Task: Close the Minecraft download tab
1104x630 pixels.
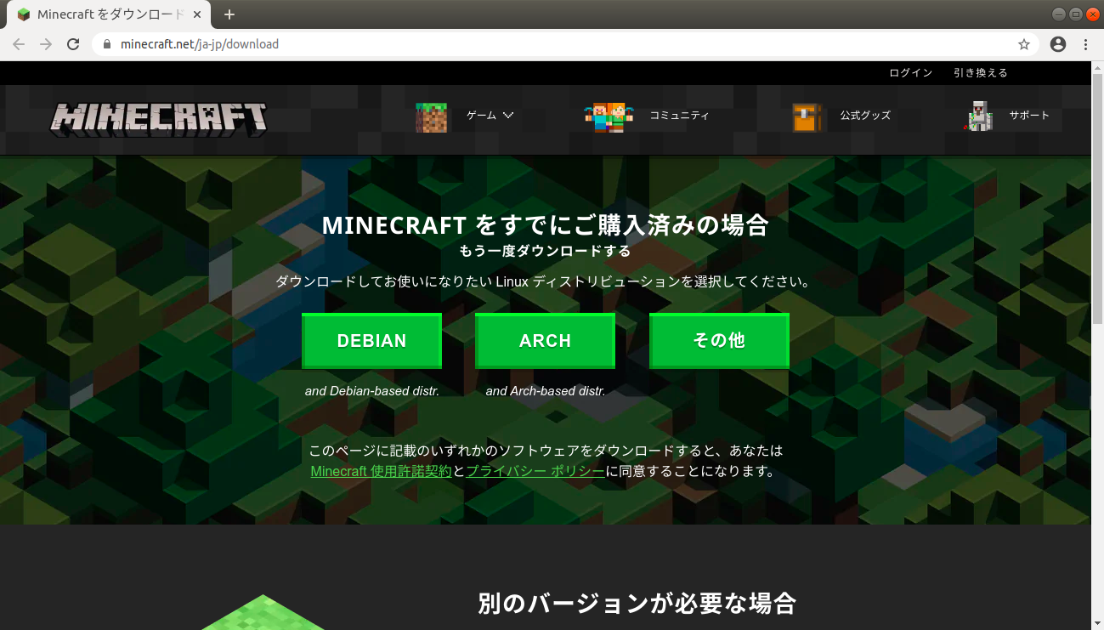Action: point(199,14)
